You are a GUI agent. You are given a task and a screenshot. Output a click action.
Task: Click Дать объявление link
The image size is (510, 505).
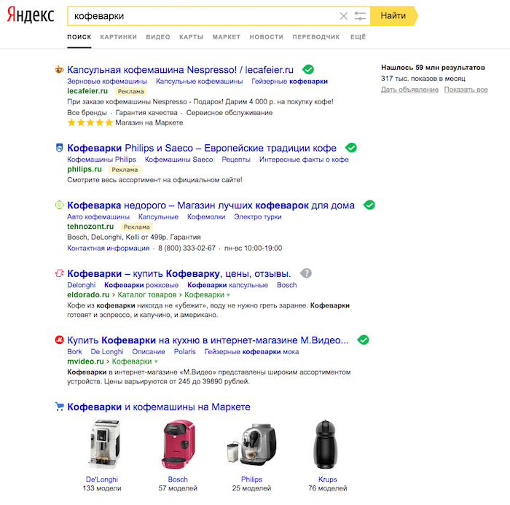click(409, 90)
